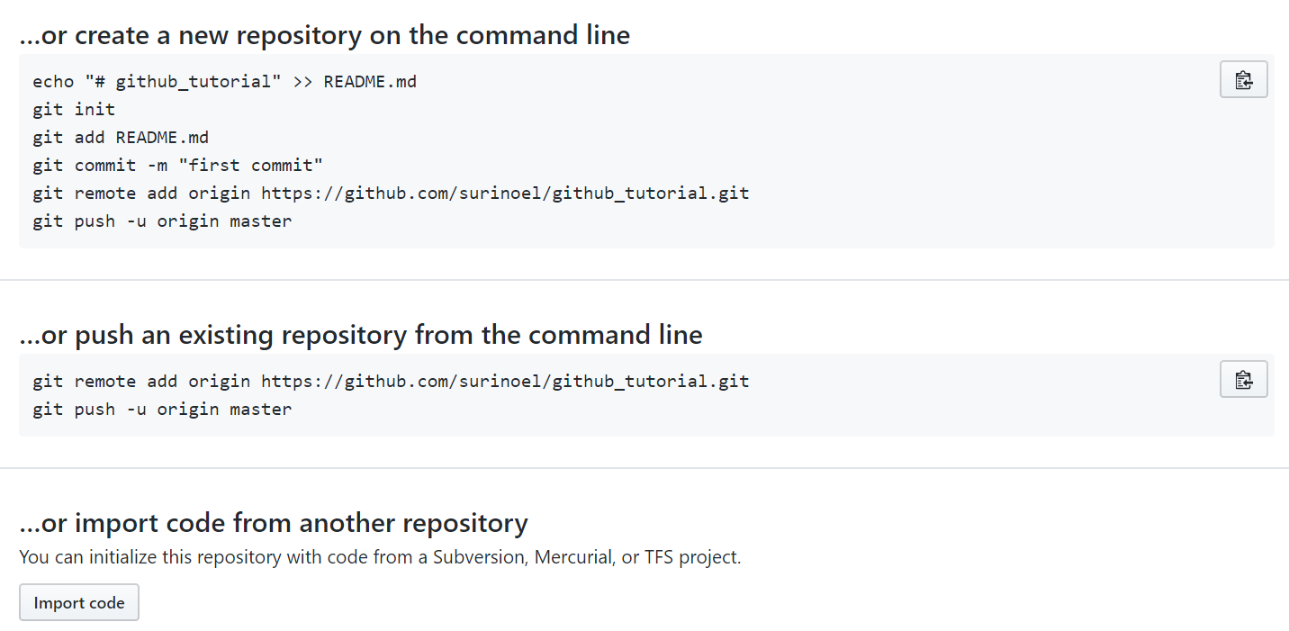This screenshot has width=1289, height=631.
Task: Click the create a new repository heading
Action: (x=324, y=35)
